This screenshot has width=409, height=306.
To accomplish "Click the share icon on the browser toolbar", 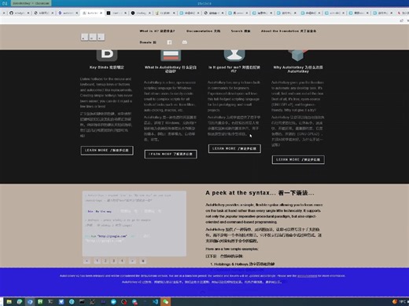I will tap(401, 20).
